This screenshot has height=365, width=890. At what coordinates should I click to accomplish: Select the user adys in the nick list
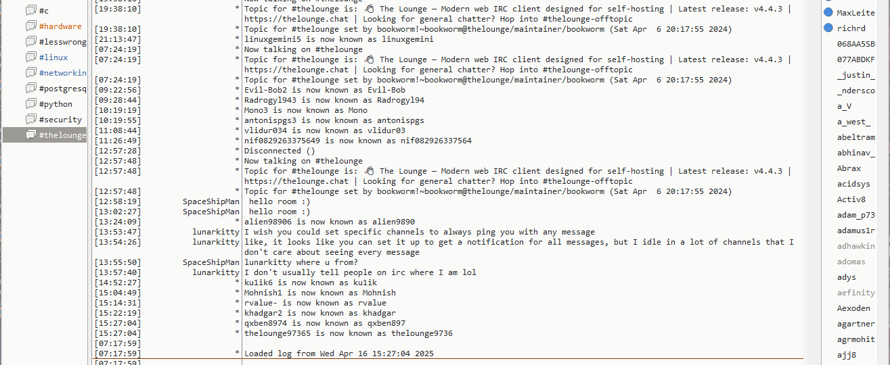pyautogui.click(x=846, y=277)
